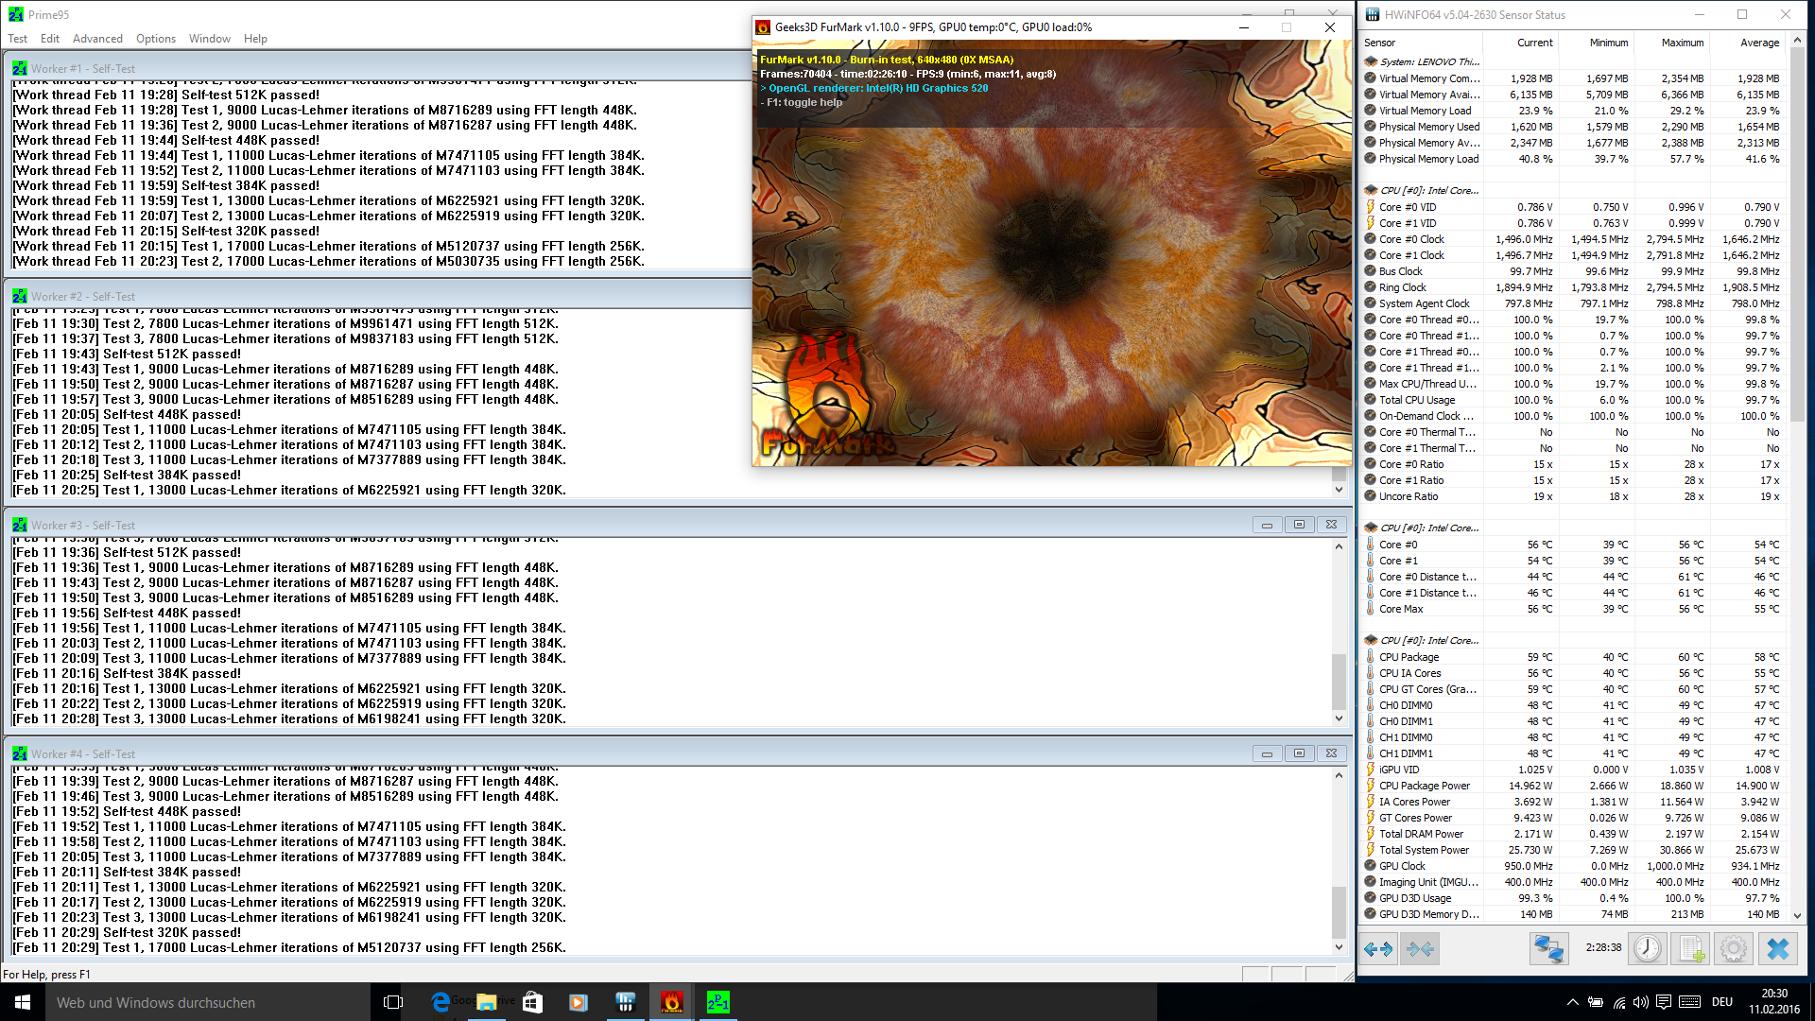This screenshot has width=1815, height=1021.
Task: Click HWiNFO start logging sheet button
Action: click(1690, 948)
